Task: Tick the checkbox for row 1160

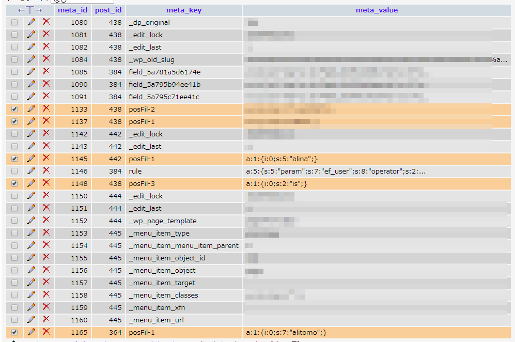Action: [x=14, y=320]
